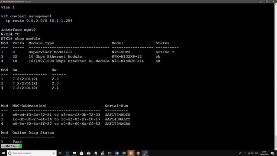Click '10 Gbps Ethernet Module' text
Image resolution: width=277 pixels, height=156 pixels.
click(55, 56)
